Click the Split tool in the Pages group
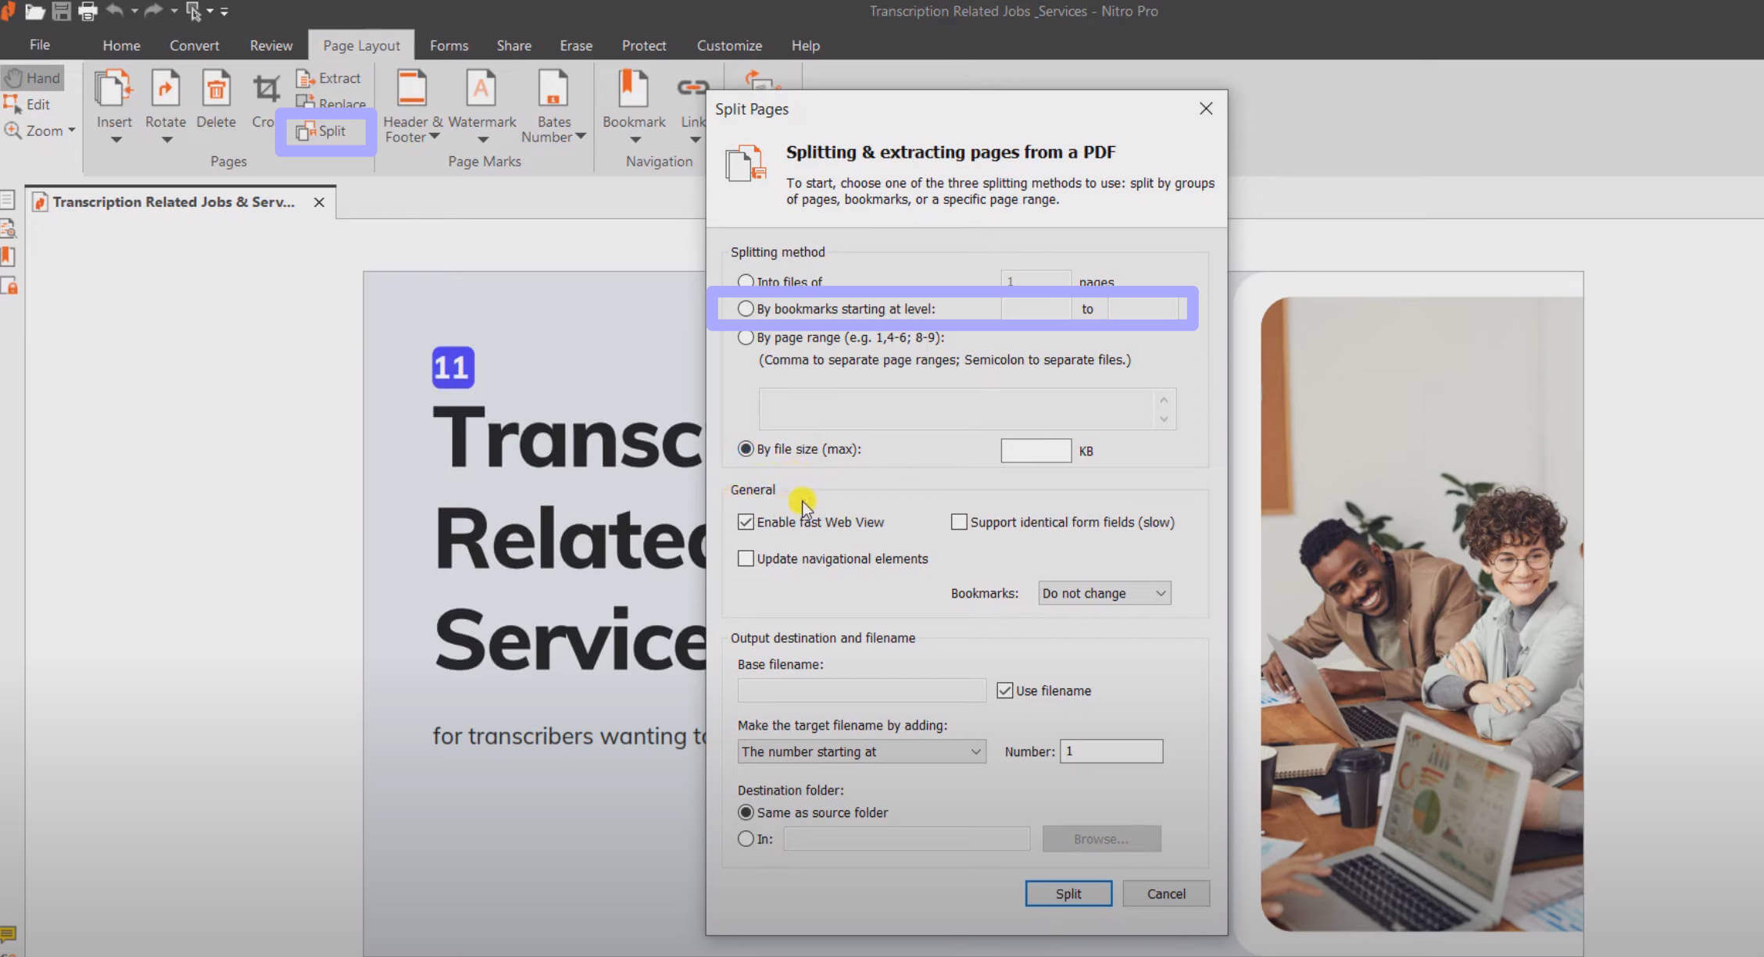The height and width of the screenshot is (957, 1764). click(x=323, y=131)
